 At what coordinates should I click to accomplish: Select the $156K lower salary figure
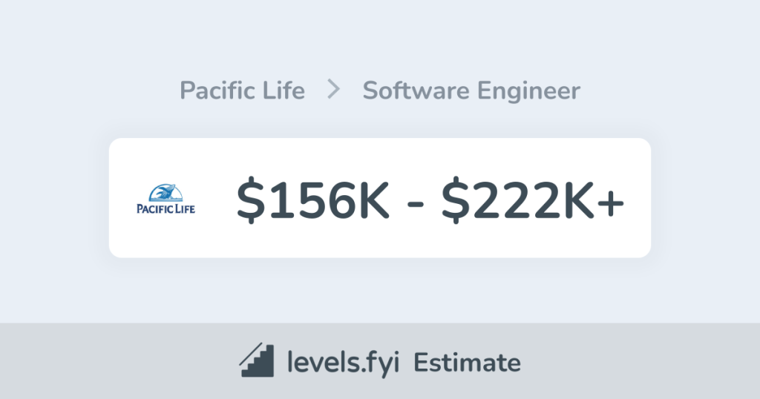(312, 199)
